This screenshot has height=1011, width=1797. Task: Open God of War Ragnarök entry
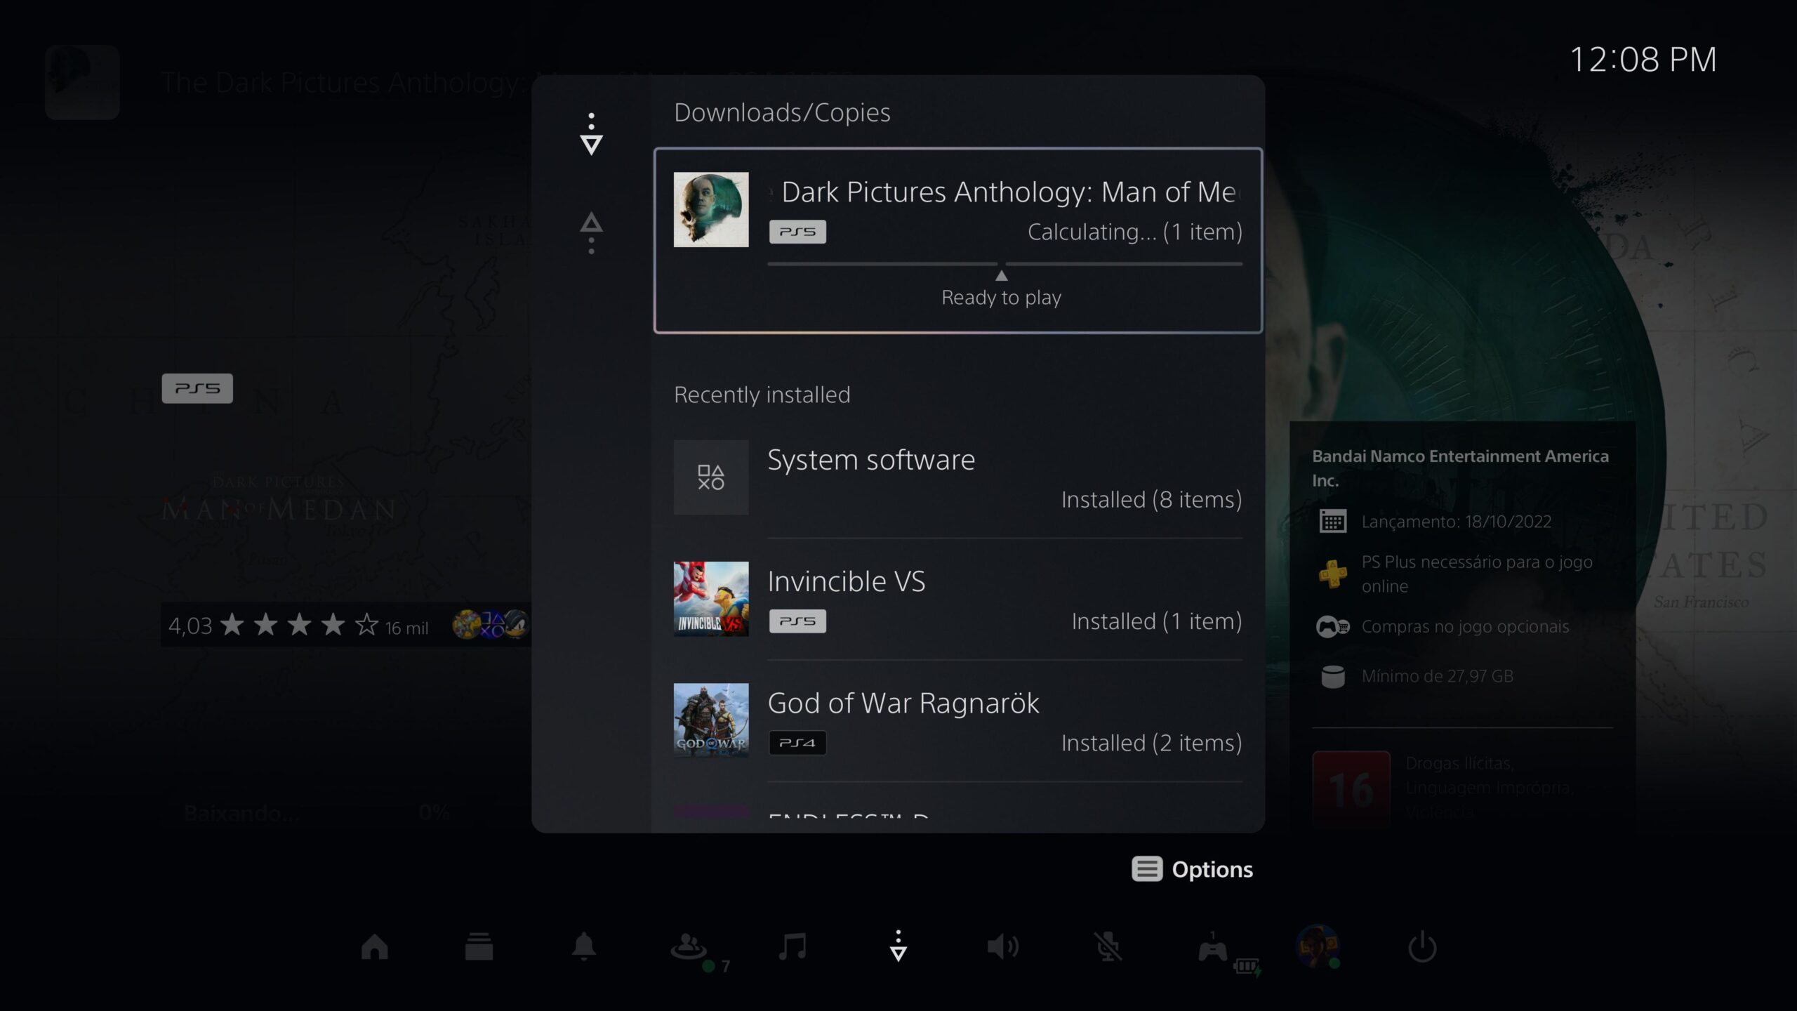[958, 721]
